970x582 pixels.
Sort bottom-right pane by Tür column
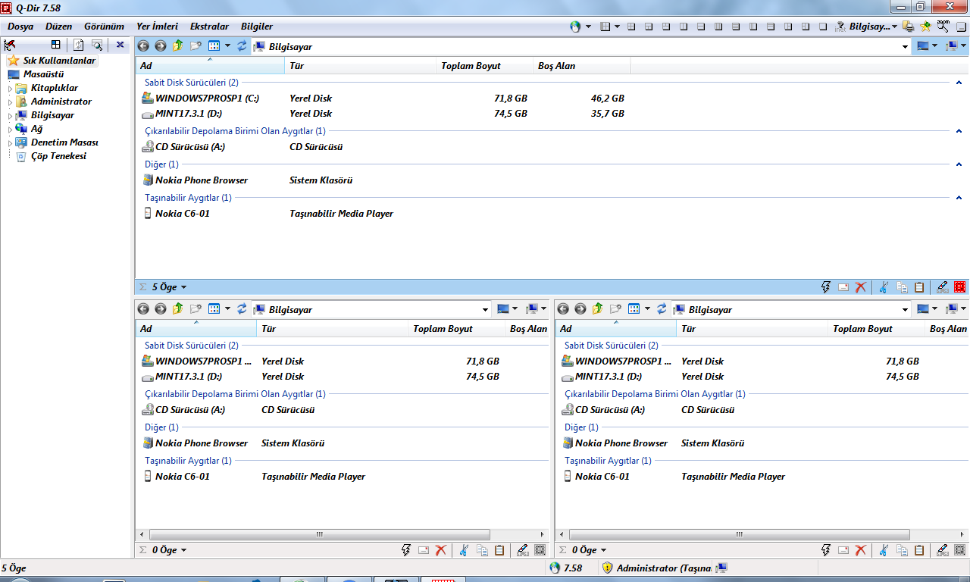point(753,329)
